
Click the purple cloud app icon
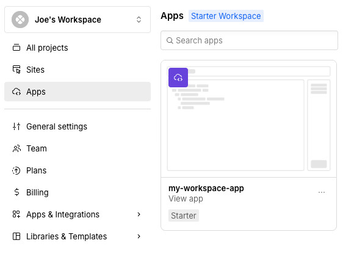[x=178, y=78]
